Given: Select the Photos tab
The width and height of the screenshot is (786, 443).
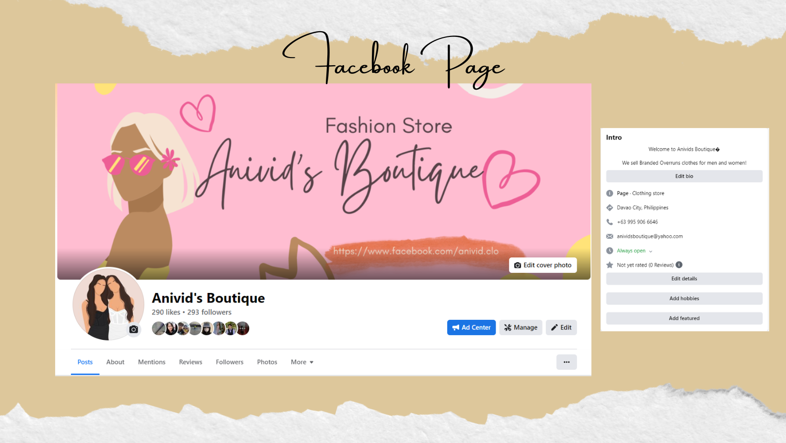Looking at the screenshot, I should (267, 362).
